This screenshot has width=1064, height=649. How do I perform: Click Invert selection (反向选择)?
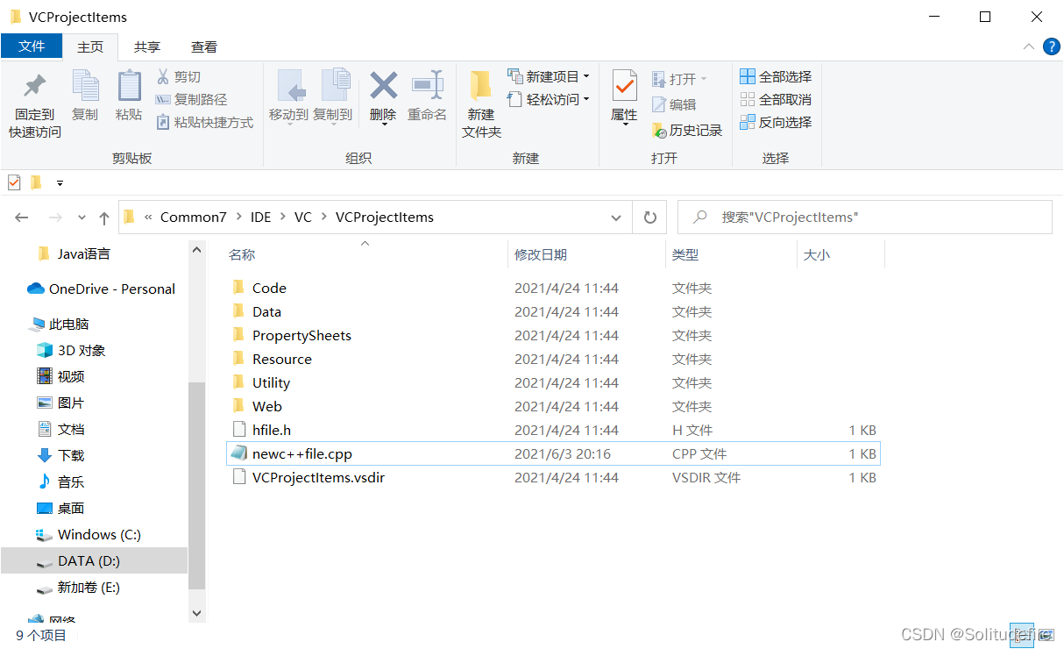776,123
